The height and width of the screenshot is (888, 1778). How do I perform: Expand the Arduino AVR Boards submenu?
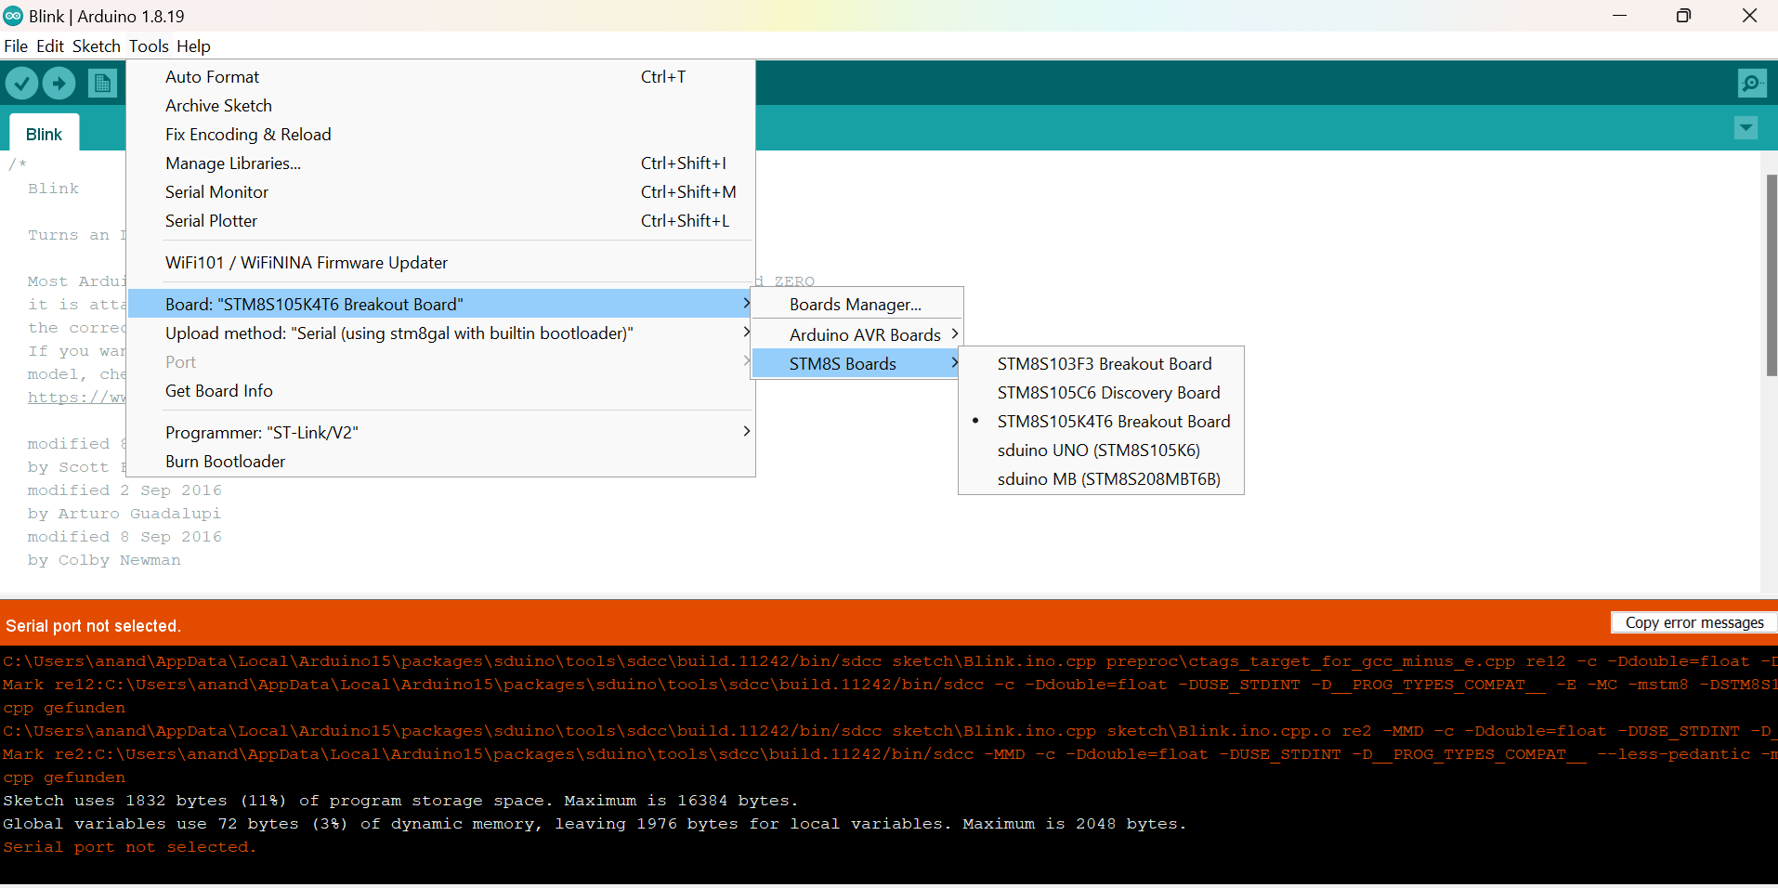[x=856, y=335]
